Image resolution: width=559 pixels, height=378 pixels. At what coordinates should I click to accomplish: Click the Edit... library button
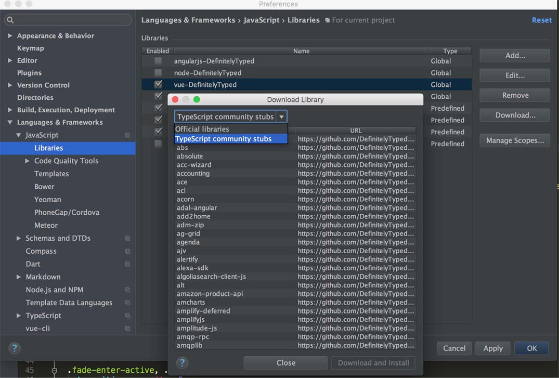click(x=515, y=75)
